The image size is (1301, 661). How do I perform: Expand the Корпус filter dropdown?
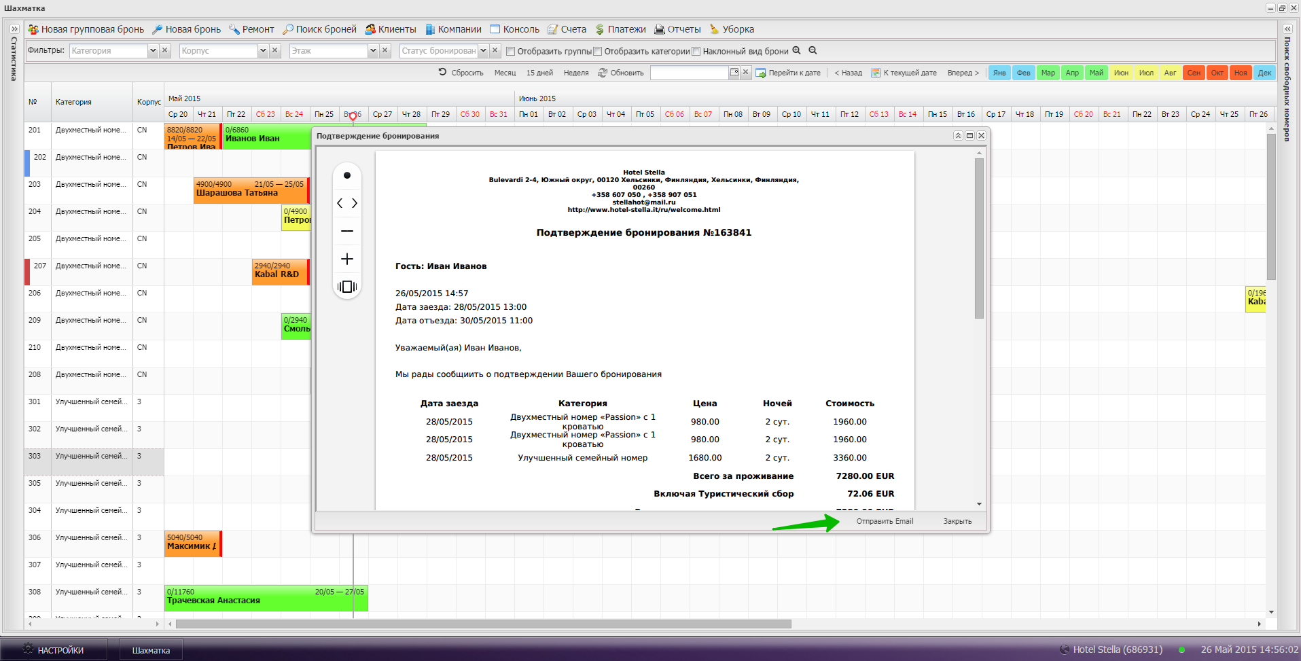(x=263, y=50)
